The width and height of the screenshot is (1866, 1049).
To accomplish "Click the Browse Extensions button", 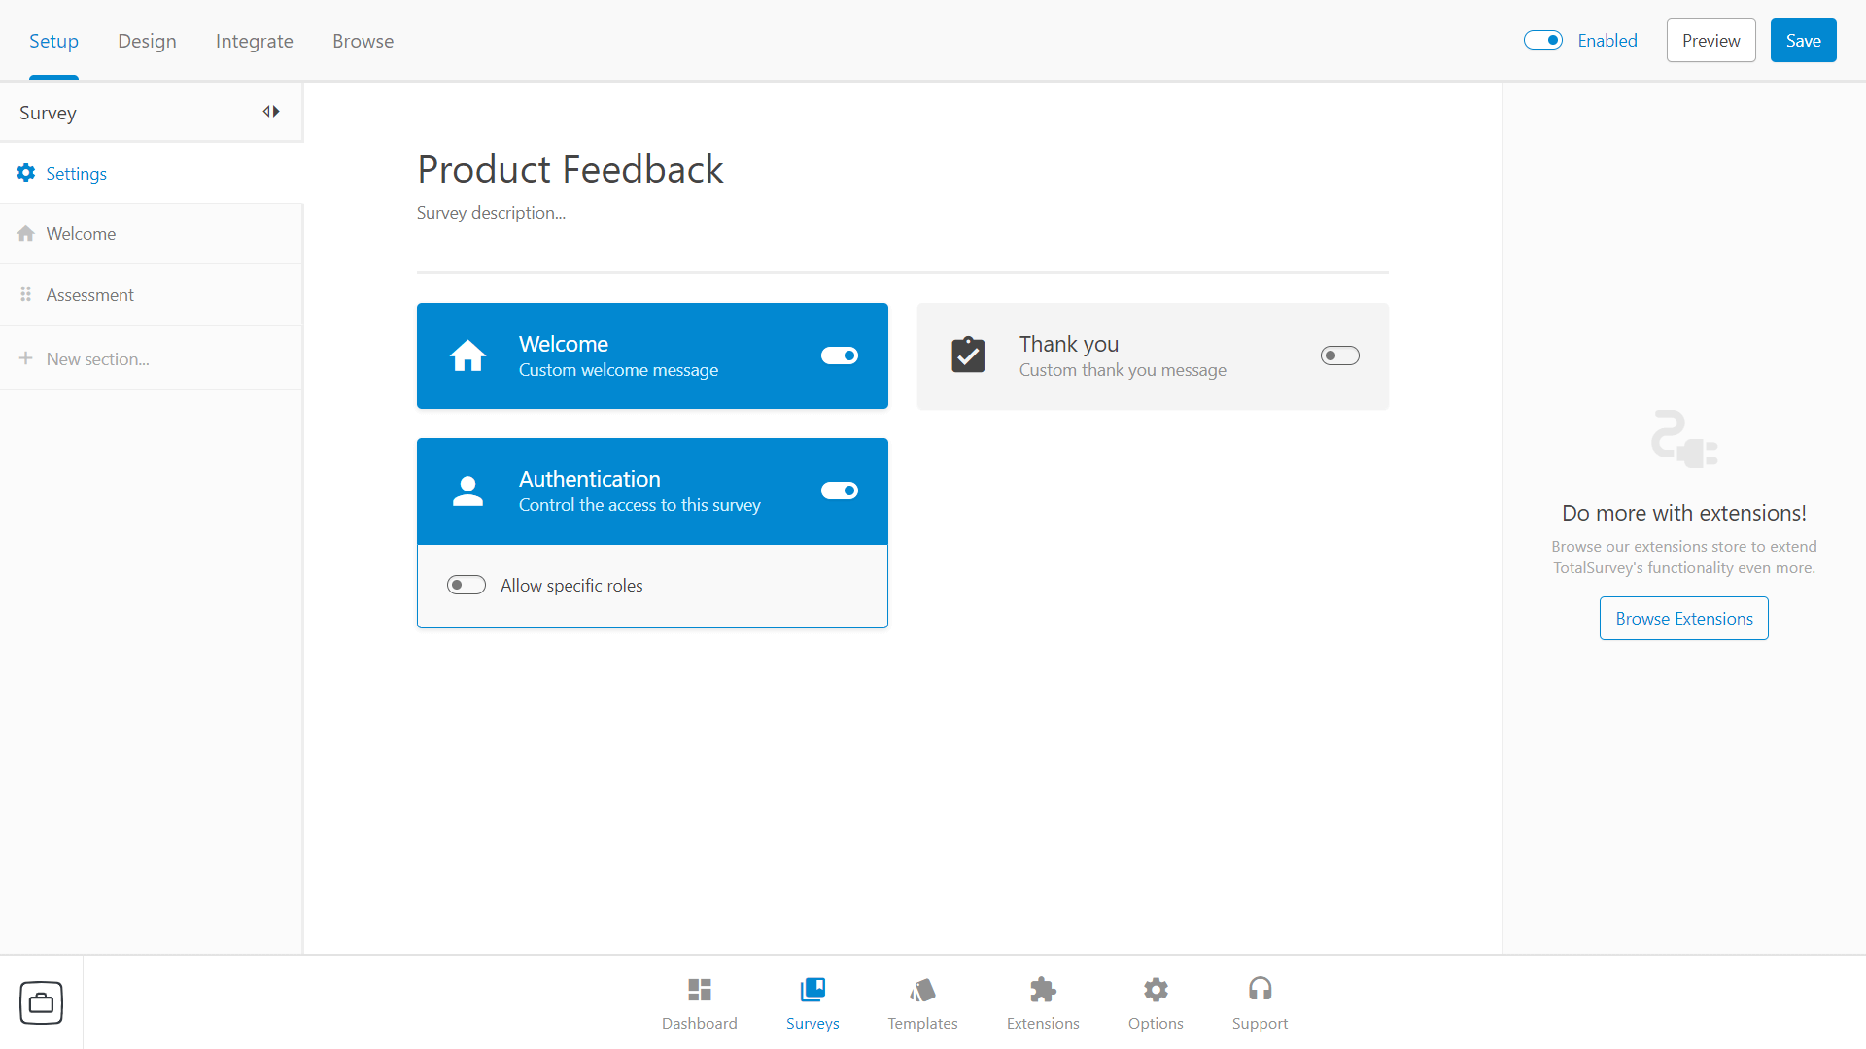I will pos(1682,618).
